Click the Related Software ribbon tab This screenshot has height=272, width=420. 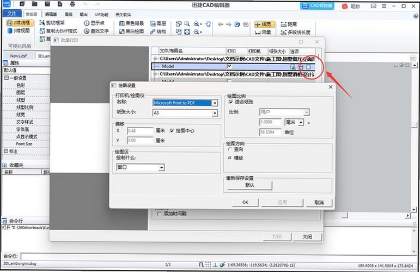pyautogui.click(x=123, y=15)
